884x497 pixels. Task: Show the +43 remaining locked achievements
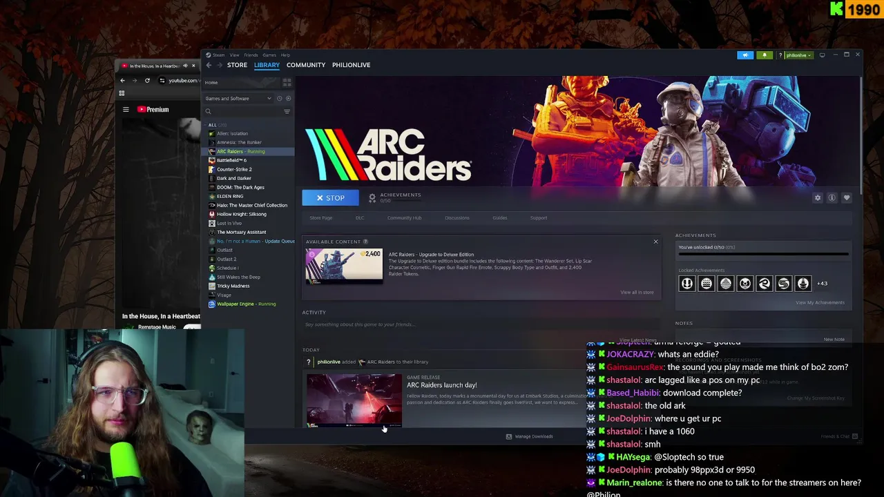coord(822,284)
